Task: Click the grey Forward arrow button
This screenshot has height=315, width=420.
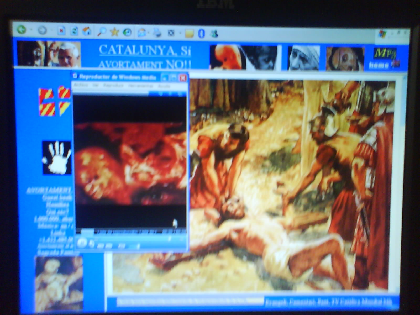Action: (42, 30)
